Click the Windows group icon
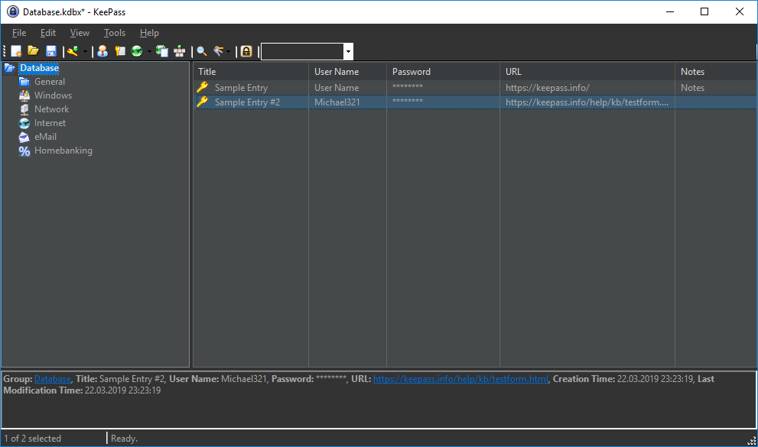758x447 pixels. (24, 96)
